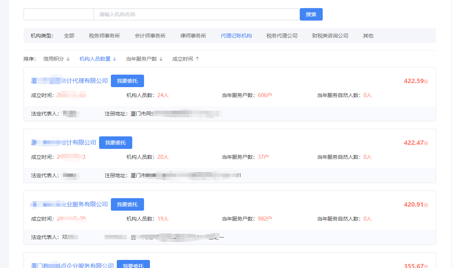Image resolution: width=452 pixels, height=268 pixels.
Task: Sort by 成立时间 ascending arrow
Action: tap(197, 59)
